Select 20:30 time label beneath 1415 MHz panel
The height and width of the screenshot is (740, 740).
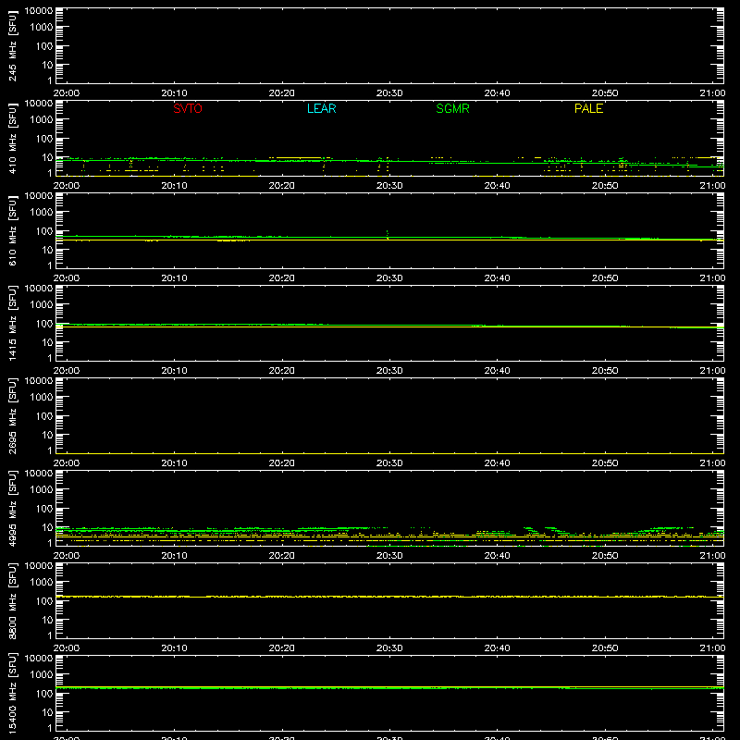click(x=389, y=371)
